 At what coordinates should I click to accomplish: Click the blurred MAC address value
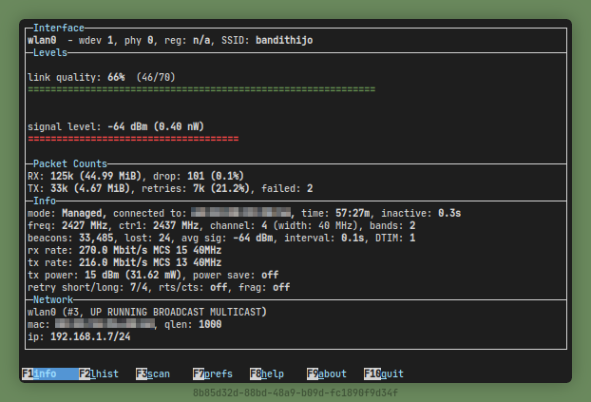(102, 324)
